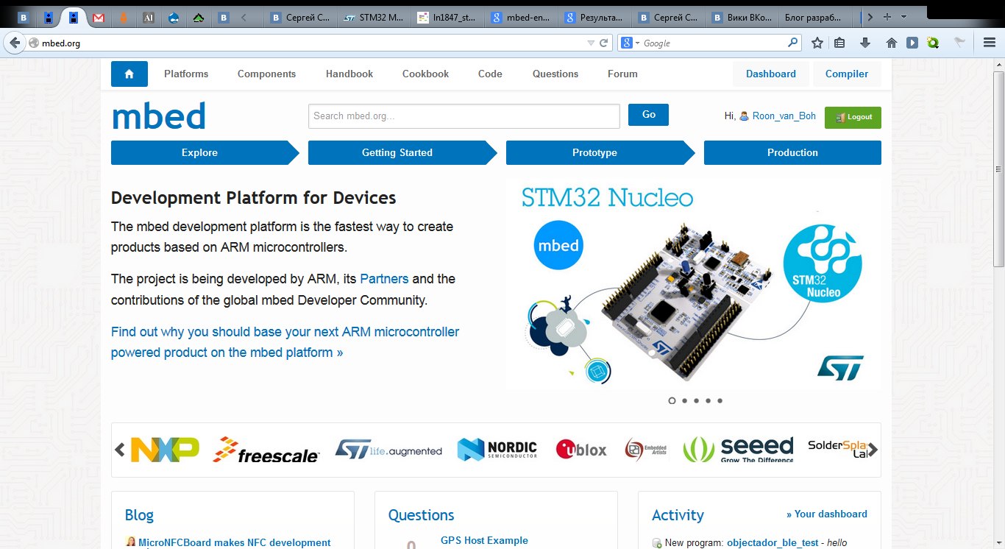Screen dimensions: 1005x549
Task: Click the Go search button
Action: [648, 115]
